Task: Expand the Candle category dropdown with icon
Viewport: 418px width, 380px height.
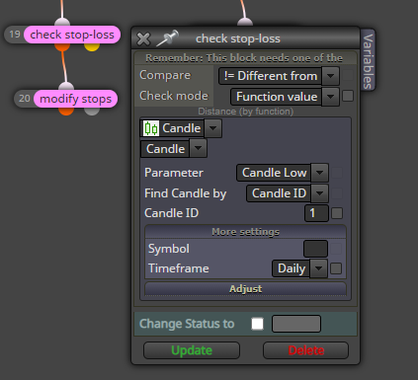Action: pyautogui.click(x=181, y=128)
